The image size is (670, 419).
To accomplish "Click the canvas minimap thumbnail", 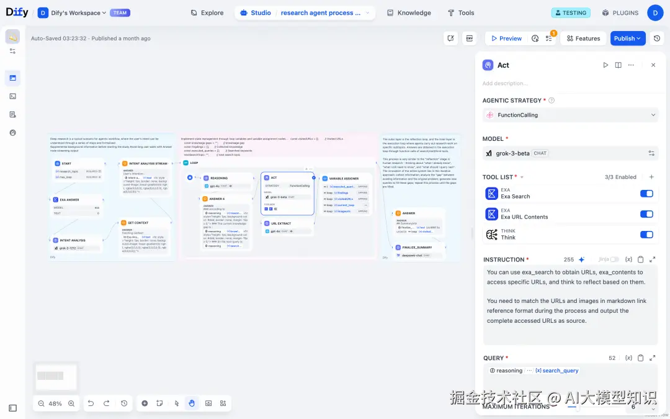I will tap(56, 377).
